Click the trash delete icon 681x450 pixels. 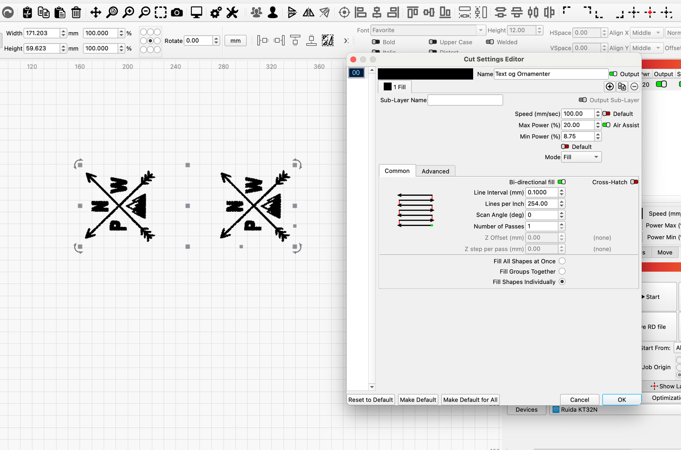pos(76,13)
